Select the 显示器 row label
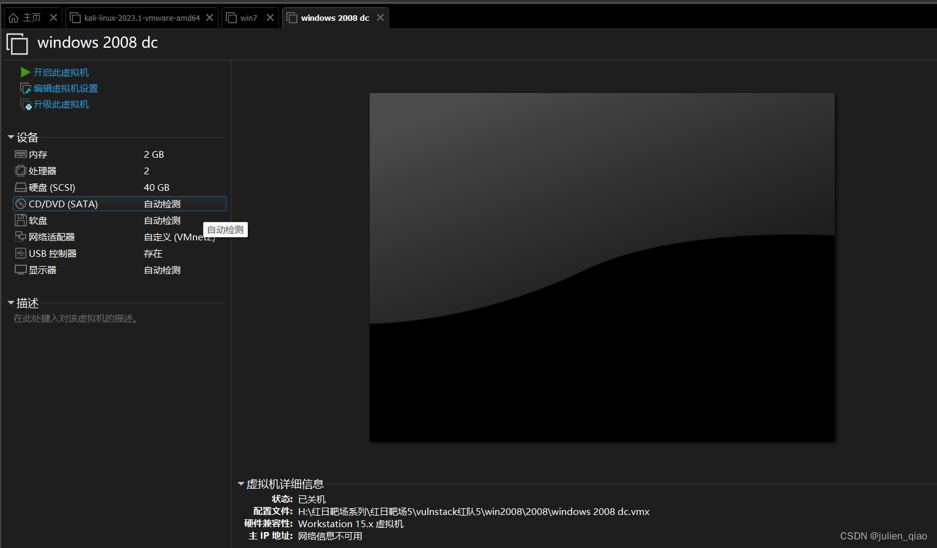This screenshot has height=548, width=937. click(42, 270)
